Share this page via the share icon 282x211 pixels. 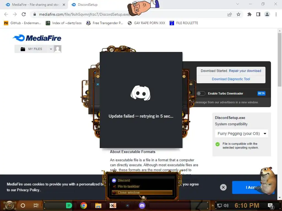click(230, 15)
